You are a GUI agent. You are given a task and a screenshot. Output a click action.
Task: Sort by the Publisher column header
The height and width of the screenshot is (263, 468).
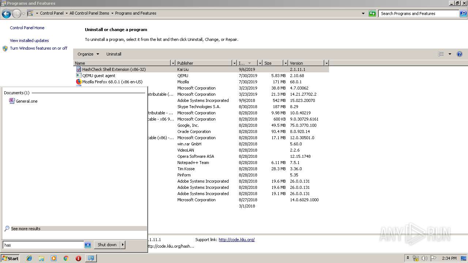[x=204, y=63]
